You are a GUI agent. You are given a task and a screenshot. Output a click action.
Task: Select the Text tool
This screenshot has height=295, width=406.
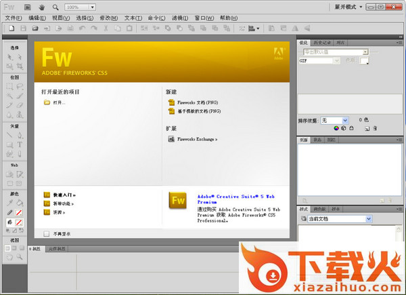click(20, 144)
